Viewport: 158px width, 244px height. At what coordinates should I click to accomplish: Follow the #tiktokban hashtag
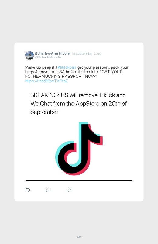(x=67, y=67)
